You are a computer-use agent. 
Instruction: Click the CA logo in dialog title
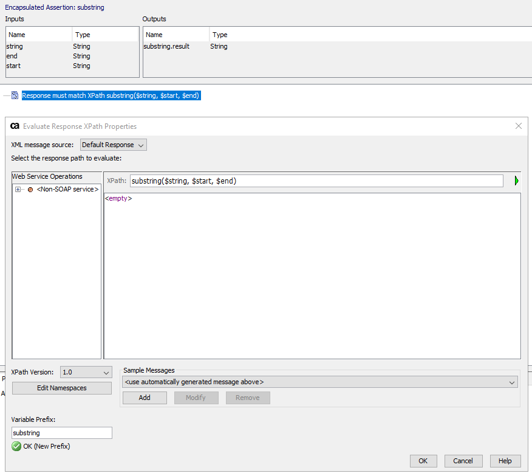point(15,126)
